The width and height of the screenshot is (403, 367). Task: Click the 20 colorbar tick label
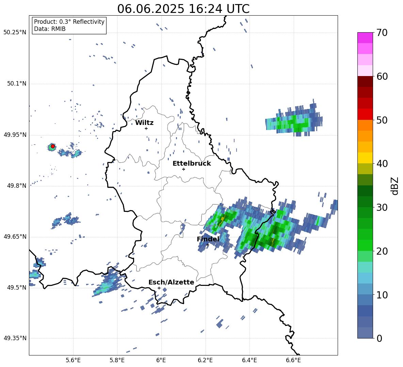[382, 251]
